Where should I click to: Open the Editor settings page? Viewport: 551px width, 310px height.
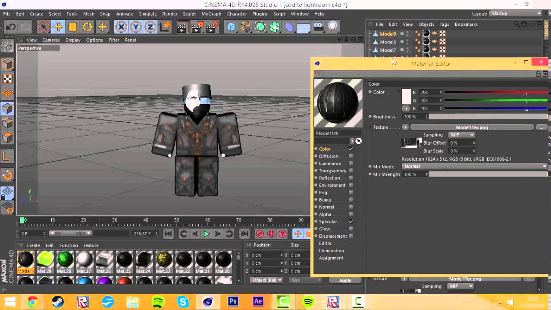coord(326,243)
